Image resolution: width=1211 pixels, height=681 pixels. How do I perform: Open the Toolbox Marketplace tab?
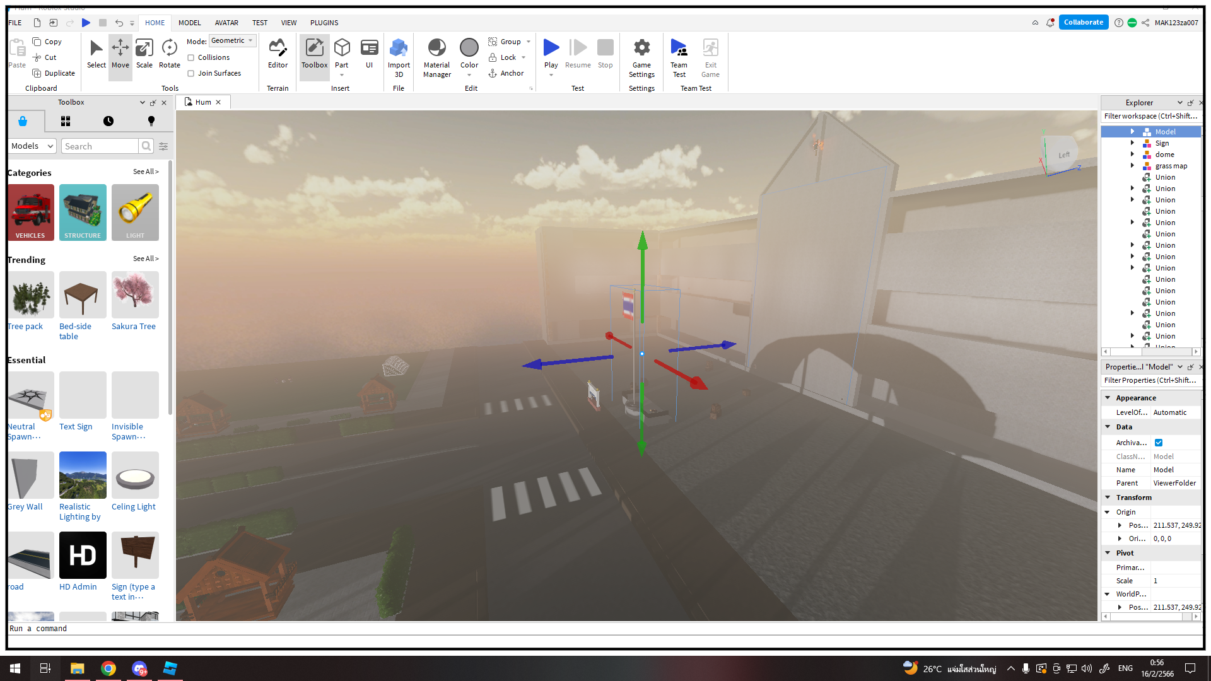coord(23,121)
